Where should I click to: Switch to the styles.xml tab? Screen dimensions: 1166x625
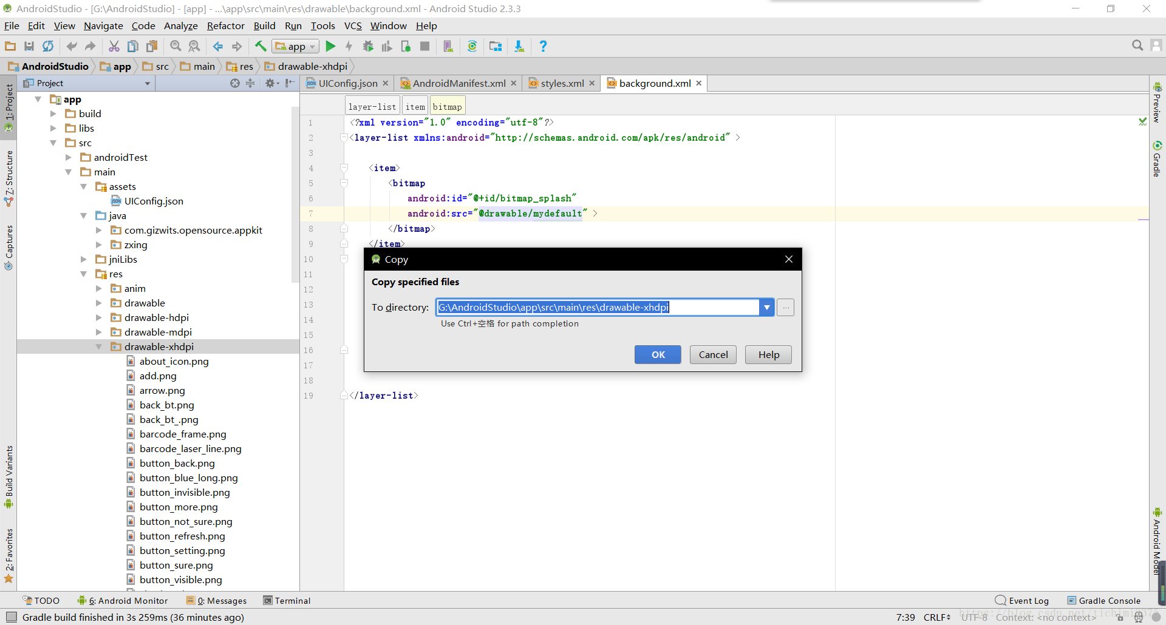[x=562, y=83]
